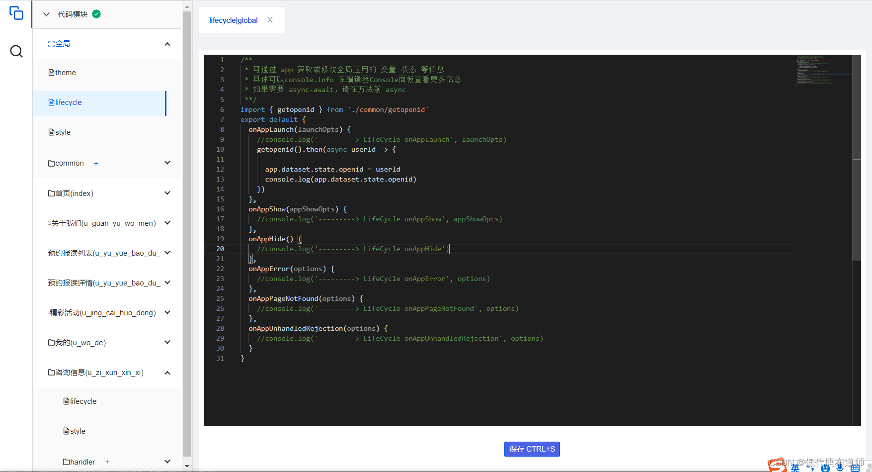Screen dimensions: 872x472
Task: Collapse the 代码模块 panel header chevron
Action: coord(46,14)
